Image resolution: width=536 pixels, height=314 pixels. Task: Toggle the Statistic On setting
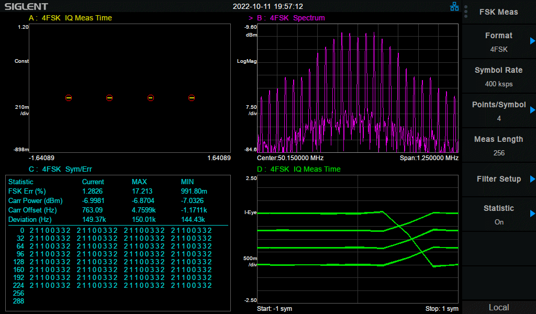(499, 215)
